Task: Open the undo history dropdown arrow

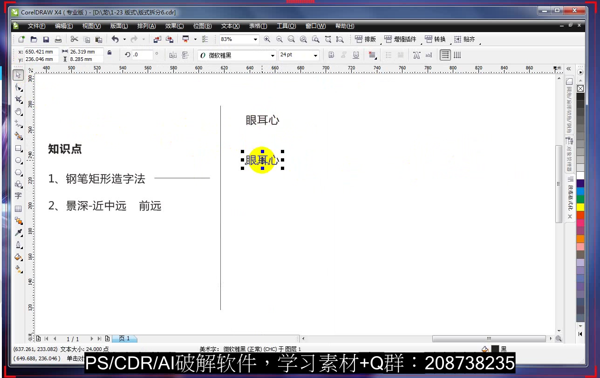Action: coord(124,40)
